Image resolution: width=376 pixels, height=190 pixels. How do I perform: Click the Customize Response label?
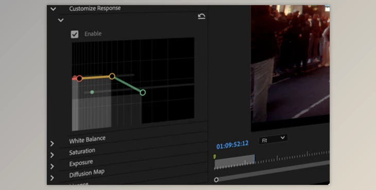tap(95, 9)
